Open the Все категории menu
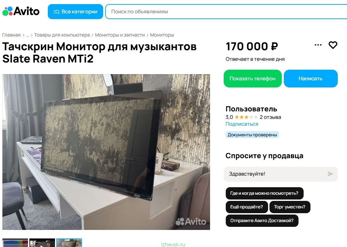 click(x=75, y=12)
